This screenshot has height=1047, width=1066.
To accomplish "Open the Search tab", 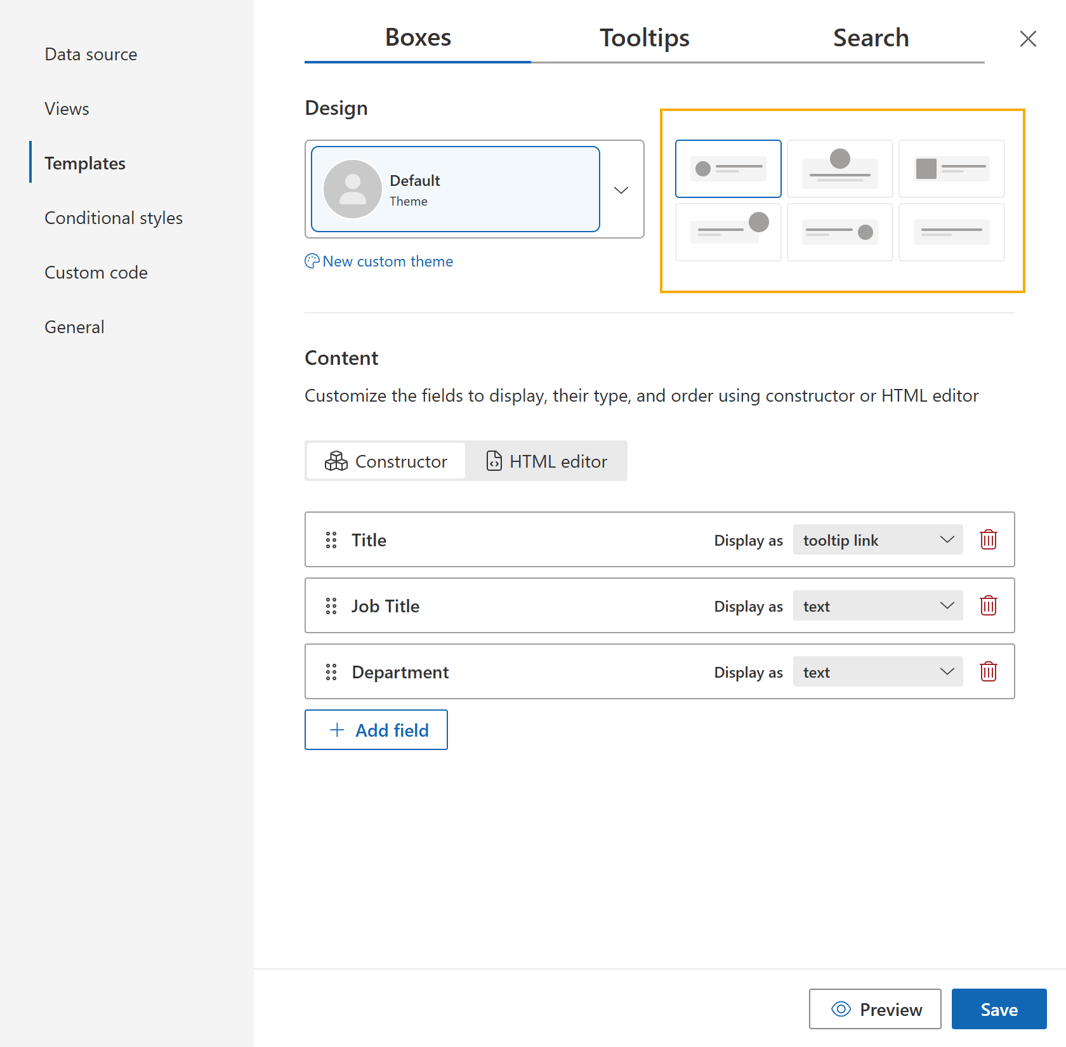I will [871, 37].
